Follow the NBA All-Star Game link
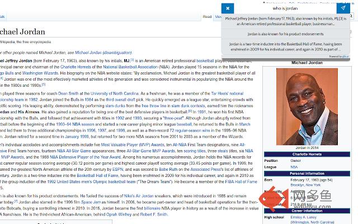The height and width of the screenshot is (224, 358). point(74,151)
